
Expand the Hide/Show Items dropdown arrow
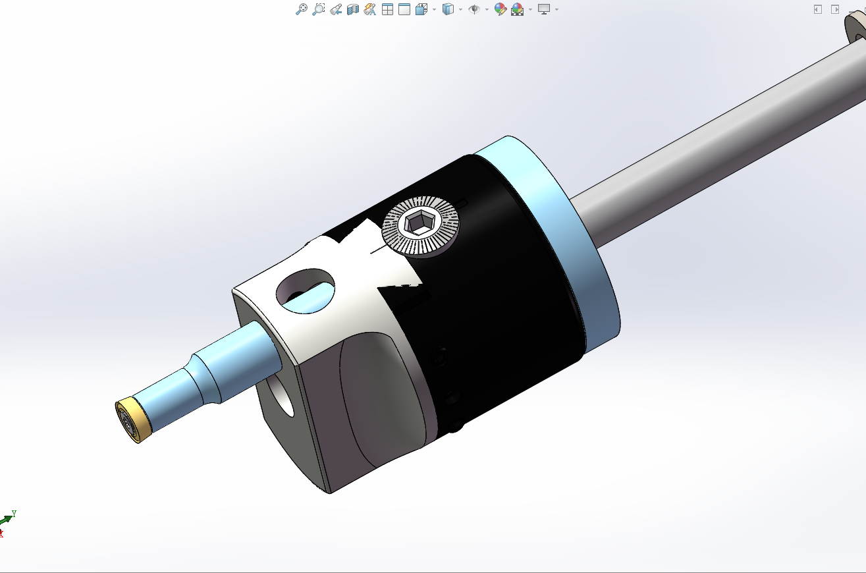(486, 9)
